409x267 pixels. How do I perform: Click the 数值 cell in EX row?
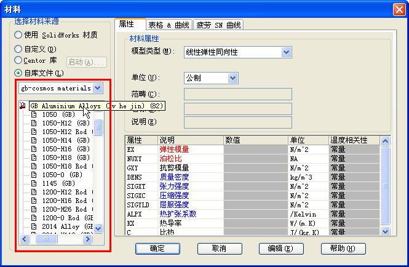click(256, 149)
